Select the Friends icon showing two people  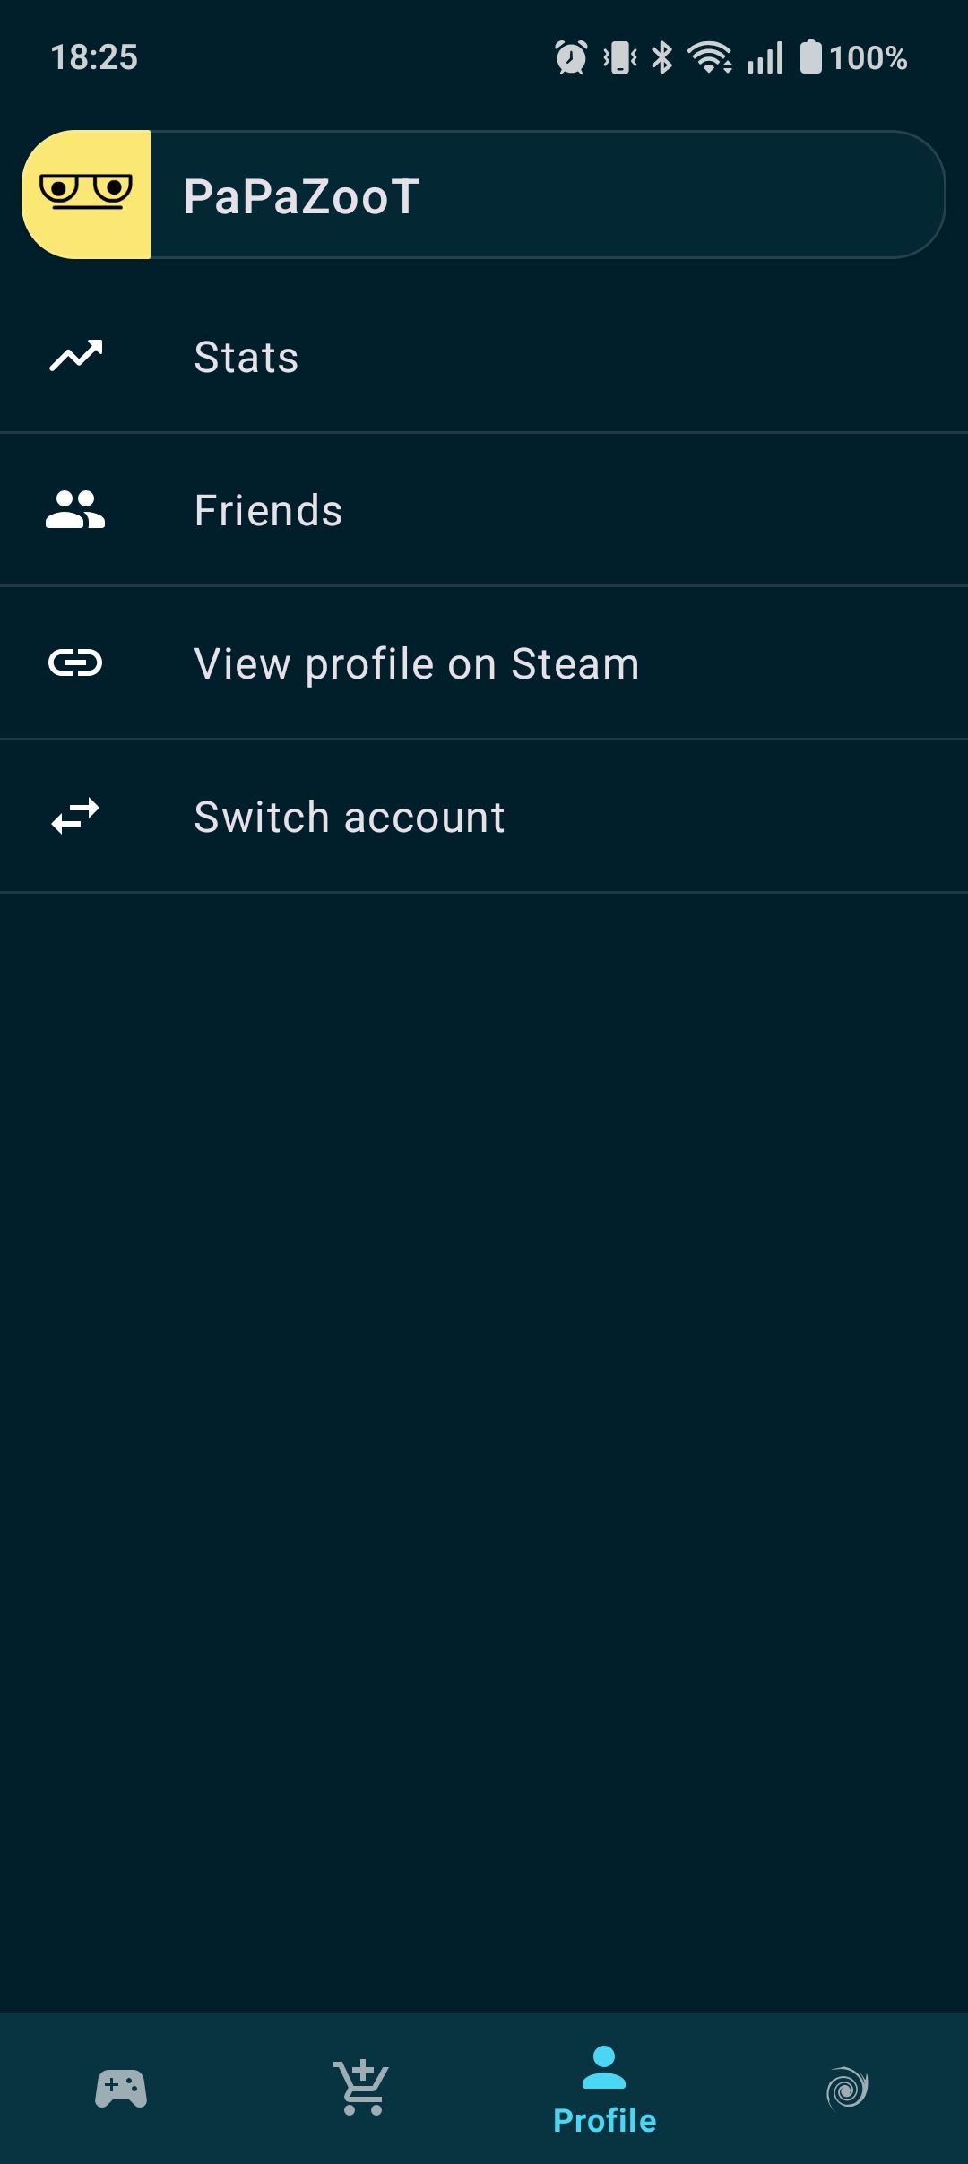click(76, 509)
